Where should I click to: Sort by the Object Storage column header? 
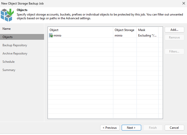(x=125, y=30)
